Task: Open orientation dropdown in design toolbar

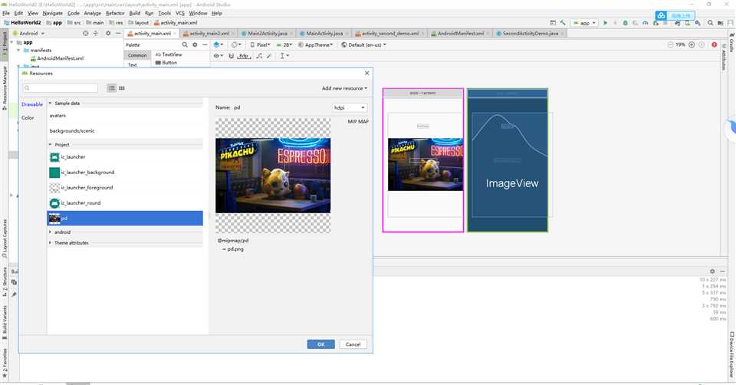Action: (x=235, y=44)
